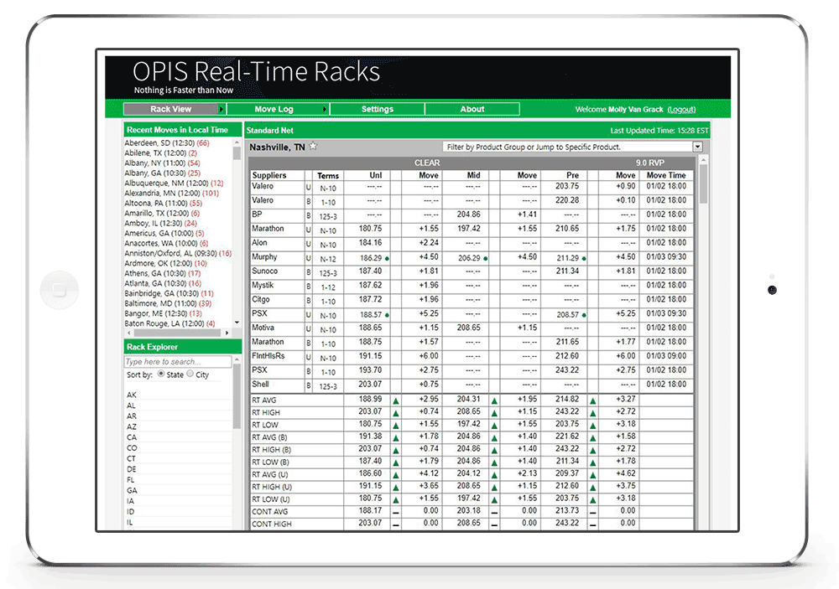The height and width of the screenshot is (589, 839).
Task: Select ID in Rack Explorer
Action: pyautogui.click(x=131, y=512)
